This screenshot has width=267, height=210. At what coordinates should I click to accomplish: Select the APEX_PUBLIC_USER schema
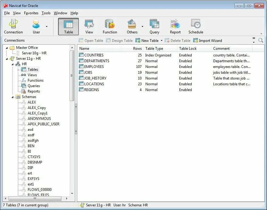click(43, 124)
